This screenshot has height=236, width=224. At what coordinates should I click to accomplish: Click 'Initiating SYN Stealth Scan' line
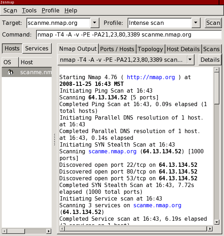click(x=117, y=145)
